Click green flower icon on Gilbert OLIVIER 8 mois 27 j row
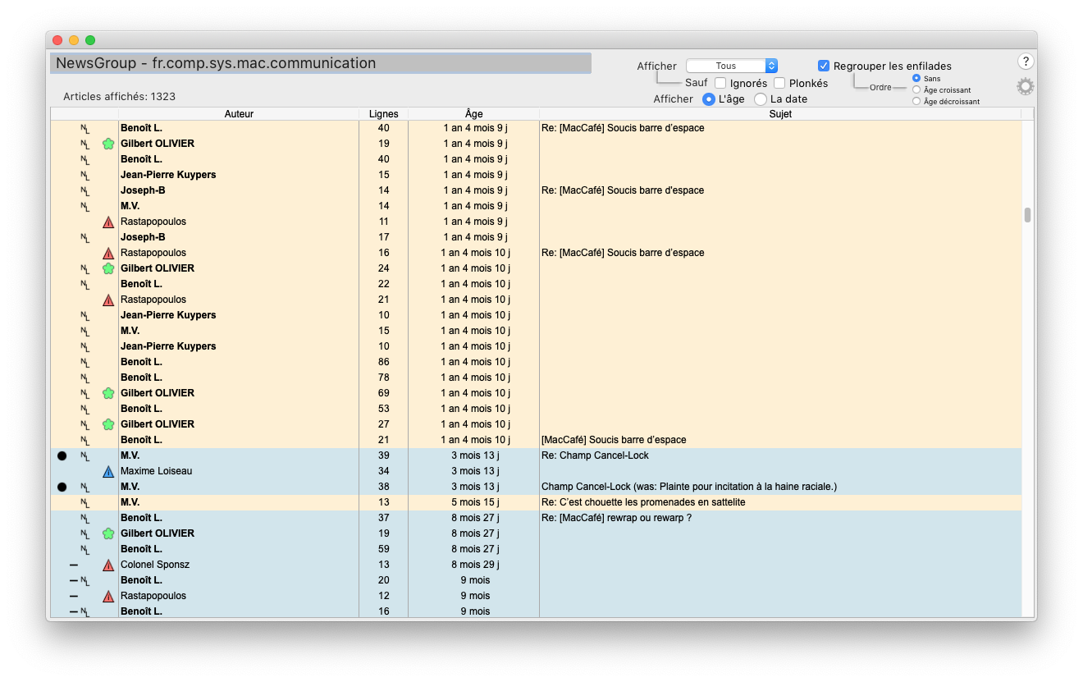Viewport: 1083px width, 682px height. point(108,533)
